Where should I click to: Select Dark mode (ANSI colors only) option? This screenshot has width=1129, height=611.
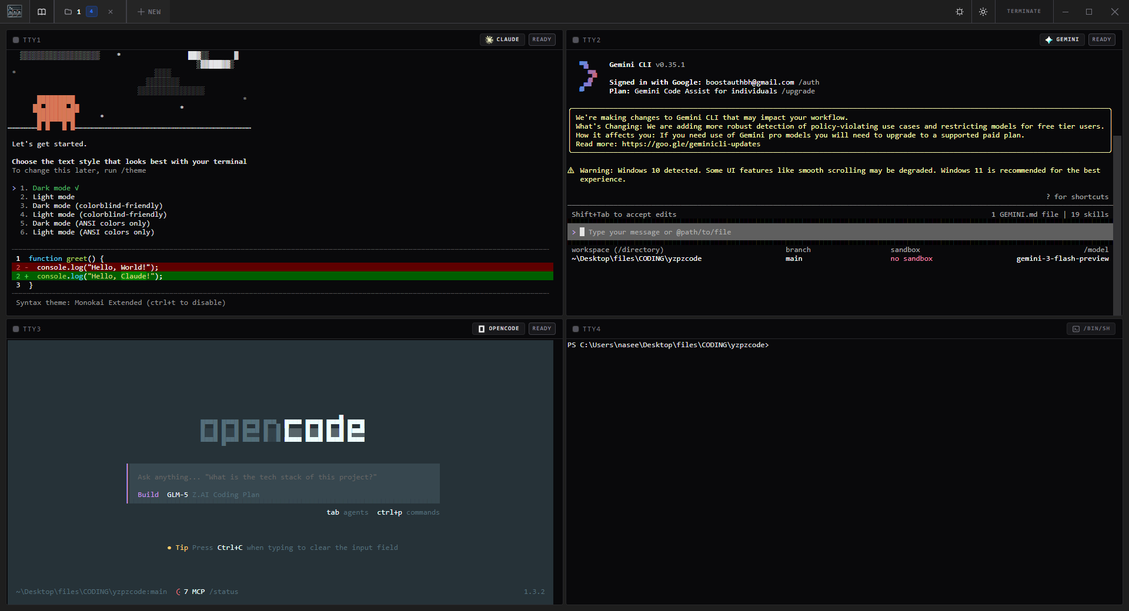[x=85, y=223]
